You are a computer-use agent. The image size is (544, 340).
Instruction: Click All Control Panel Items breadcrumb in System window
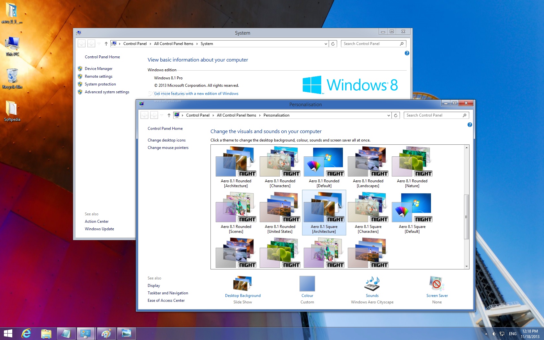point(174,44)
